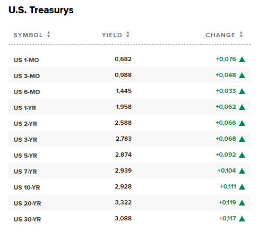This screenshot has height=231, width=276.
Task: Click the green up arrow for US 10-YR
Action: click(x=242, y=187)
